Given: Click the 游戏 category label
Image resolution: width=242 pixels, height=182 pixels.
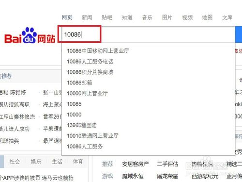Looking at the screenshot, I should pos(107,176).
